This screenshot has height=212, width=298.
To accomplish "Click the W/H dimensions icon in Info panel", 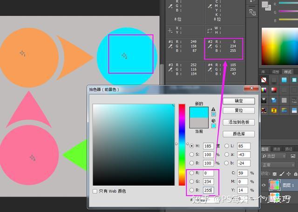I will point(210,30).
